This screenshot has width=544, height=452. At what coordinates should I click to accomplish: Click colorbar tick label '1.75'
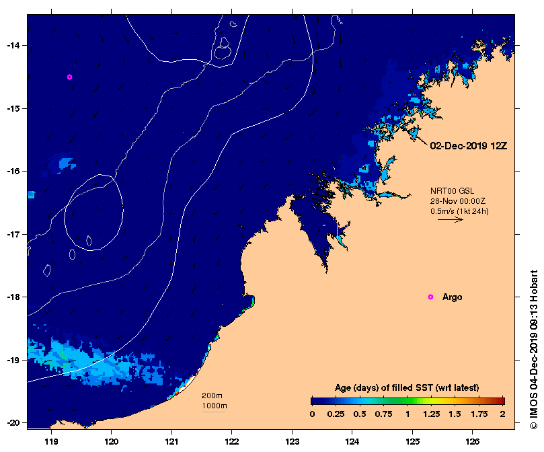479,414
